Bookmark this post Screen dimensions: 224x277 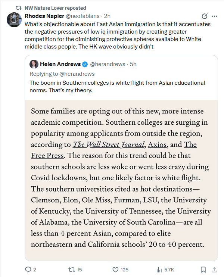pos(203,269)
